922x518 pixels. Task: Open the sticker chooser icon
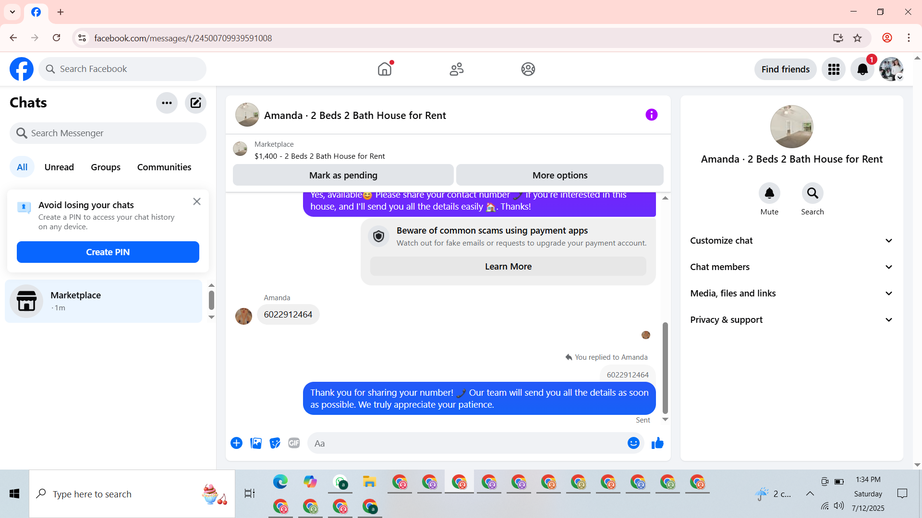click(x=275, y=443)
